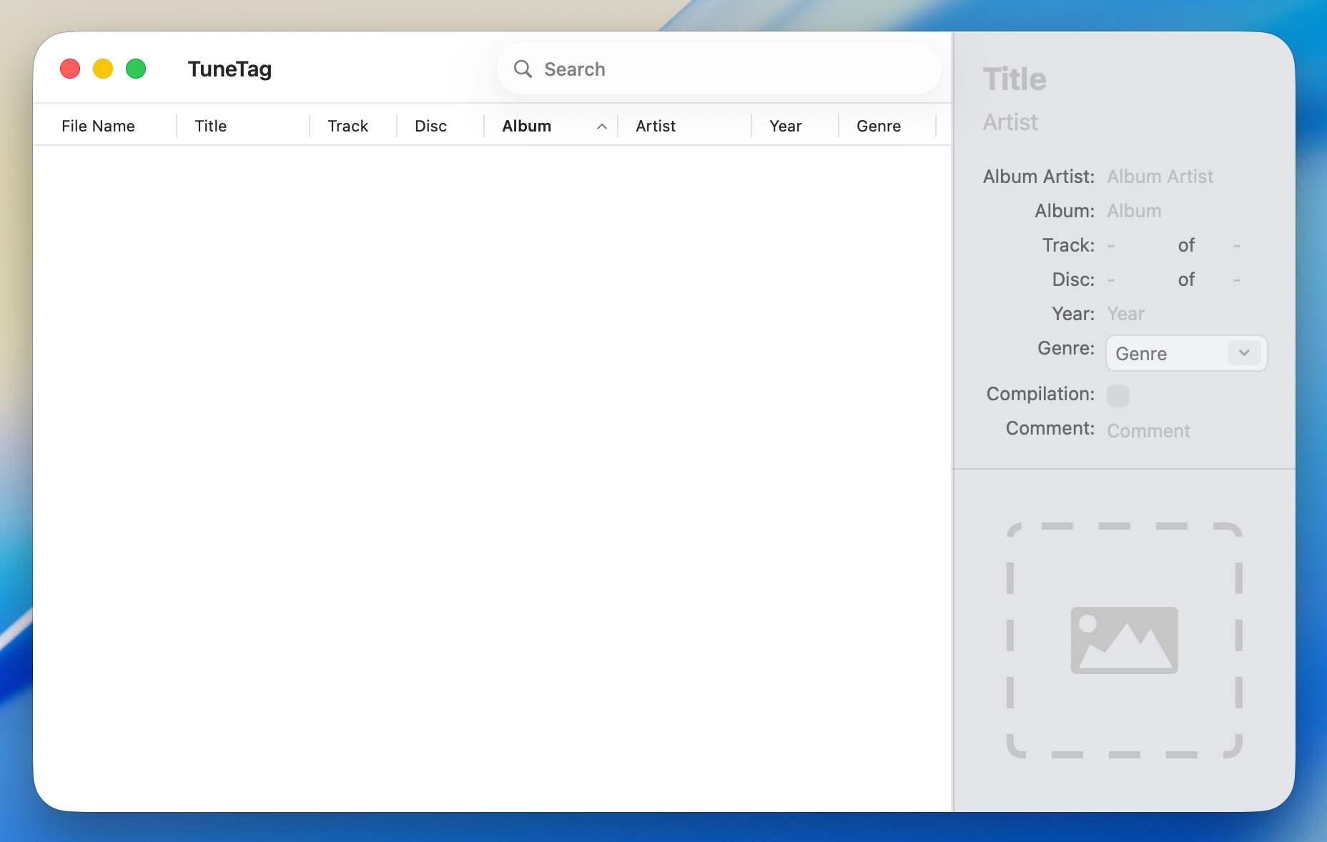The height and width of the screenshot is (842, 1327).
Task: Click the red close window button
Action: click(x=70, y=69)
